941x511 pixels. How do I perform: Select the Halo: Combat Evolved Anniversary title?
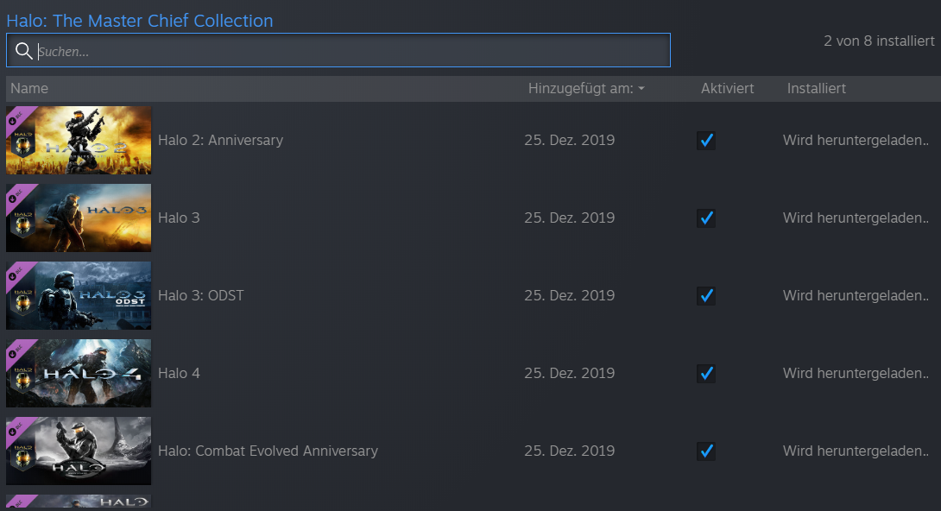coord(268,451)
